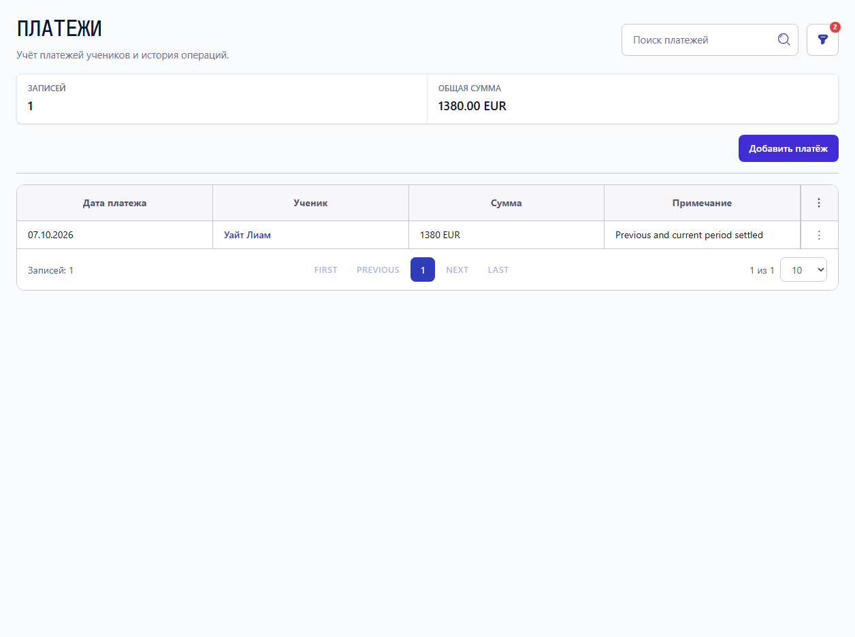This screenshot has height=637, width=855.
Task: Open row actions for the 07.10.2026 payment
Action: point(819,235)
